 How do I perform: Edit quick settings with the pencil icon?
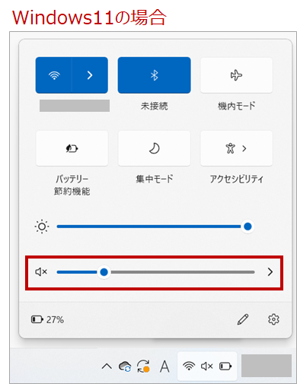click(243, 319)
